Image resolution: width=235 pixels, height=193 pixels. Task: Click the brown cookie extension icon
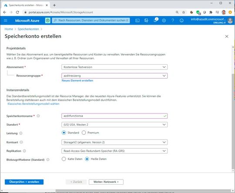point(191,12)
